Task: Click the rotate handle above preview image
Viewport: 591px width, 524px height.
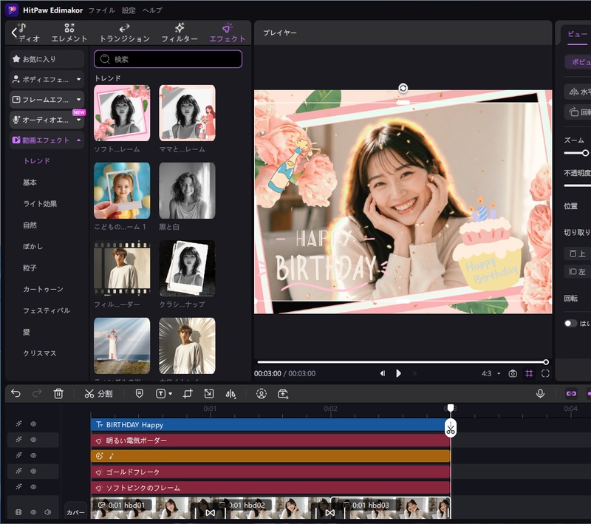Action: [x=403, y=88]
